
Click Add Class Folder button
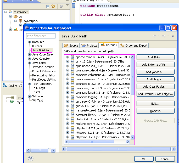[x=155, y=87]
